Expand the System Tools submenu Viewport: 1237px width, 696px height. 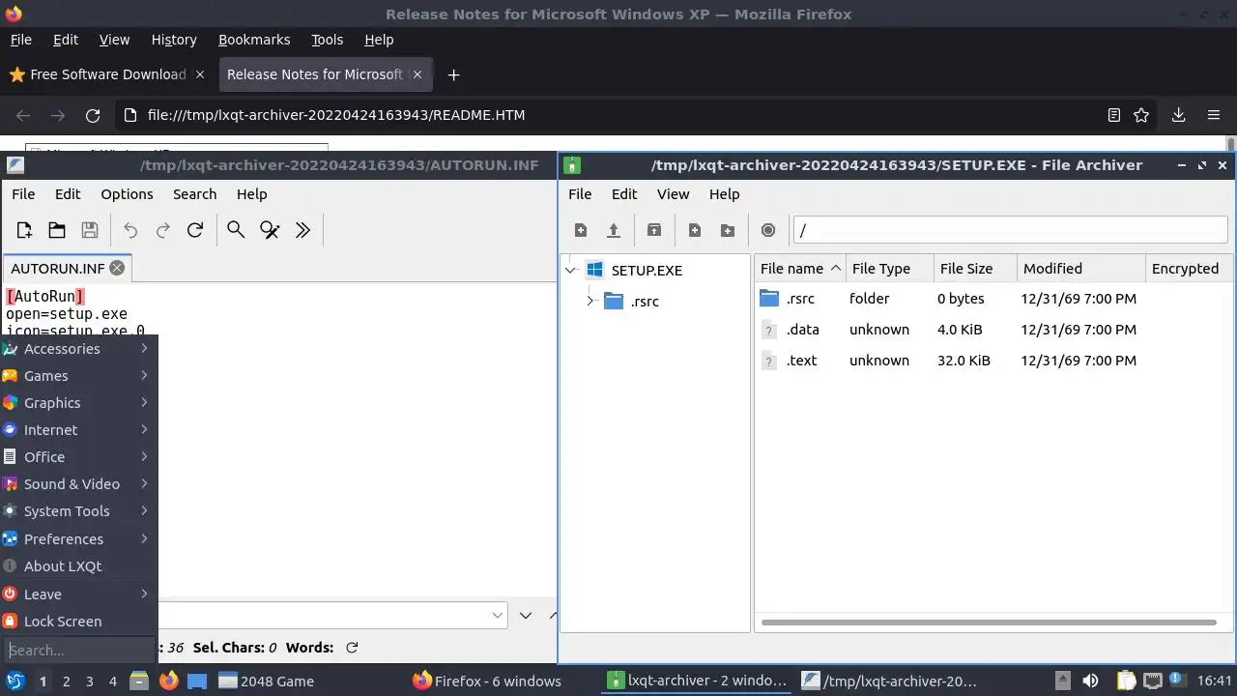[x=79, y=511]
